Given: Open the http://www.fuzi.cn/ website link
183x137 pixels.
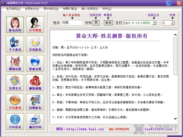Looking at the screenshot, I should pos(85,129).
